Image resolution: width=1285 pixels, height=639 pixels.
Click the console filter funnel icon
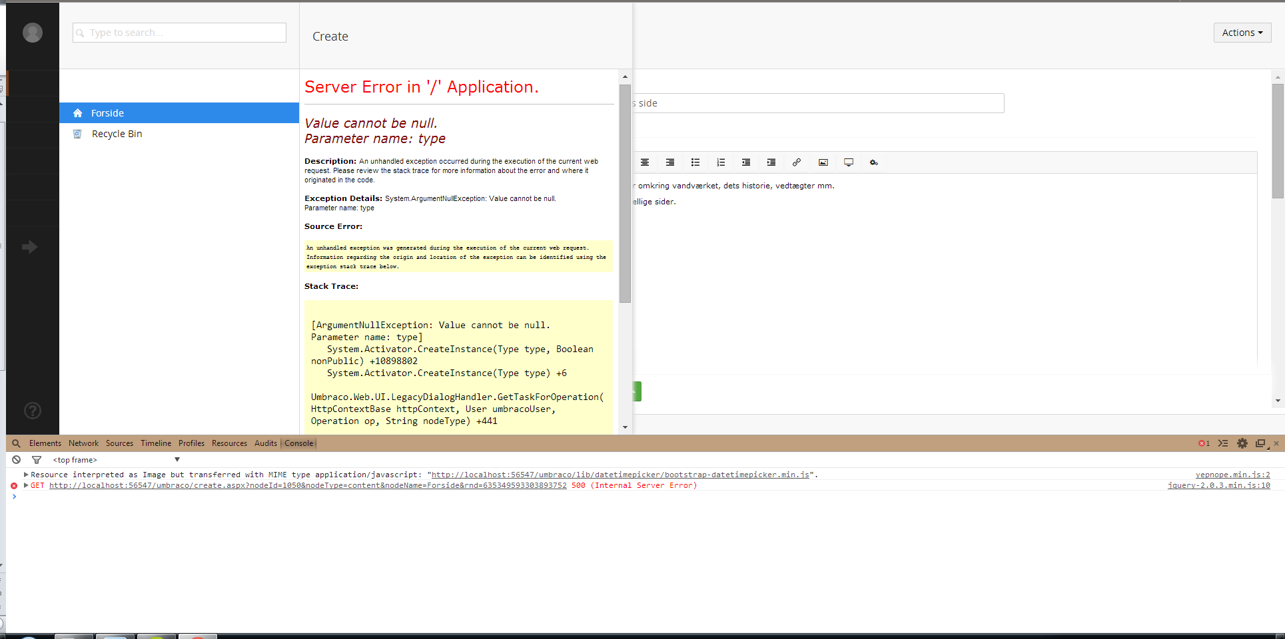click(37, 460)
